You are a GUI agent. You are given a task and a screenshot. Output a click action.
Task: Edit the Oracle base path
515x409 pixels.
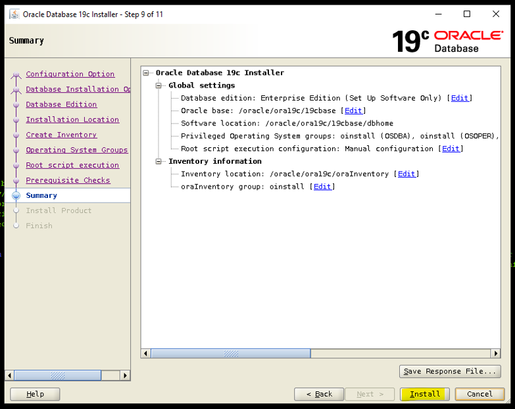(x=353, y=110)
